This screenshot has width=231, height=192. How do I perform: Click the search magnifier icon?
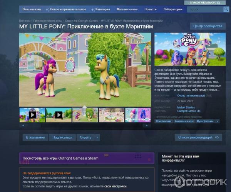pos(226,10)
